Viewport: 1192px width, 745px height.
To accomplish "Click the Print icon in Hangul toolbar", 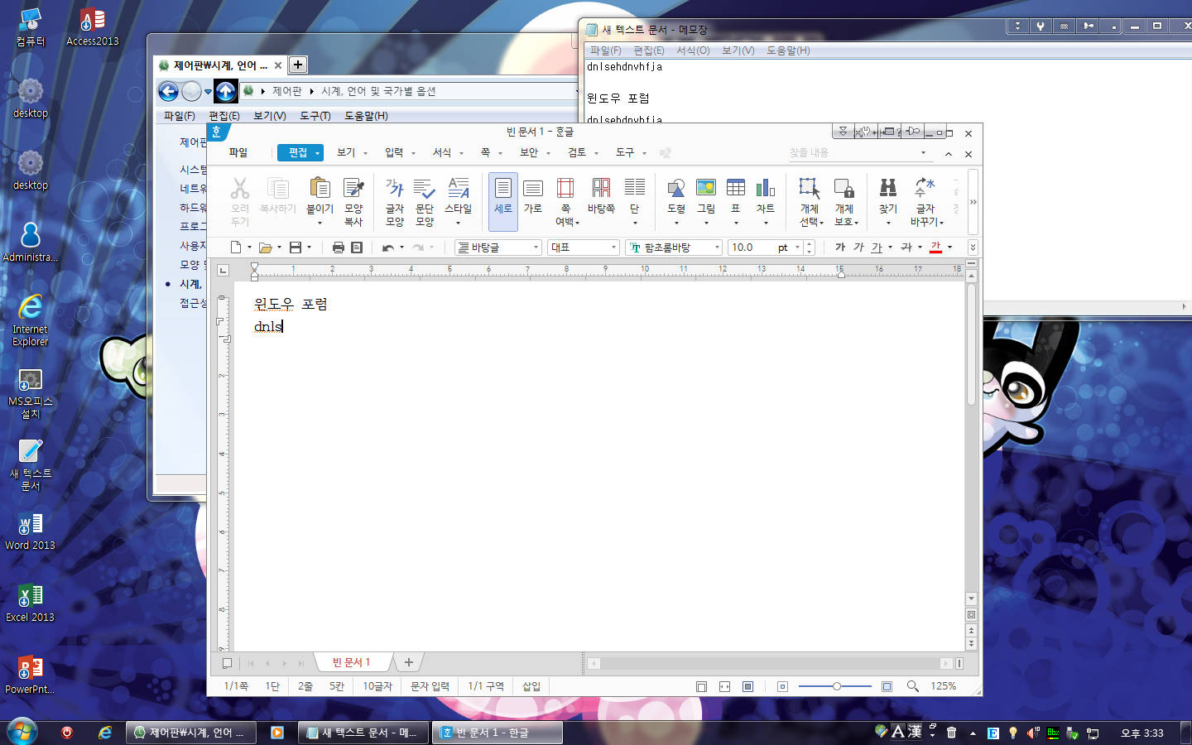I will point(338,248).
